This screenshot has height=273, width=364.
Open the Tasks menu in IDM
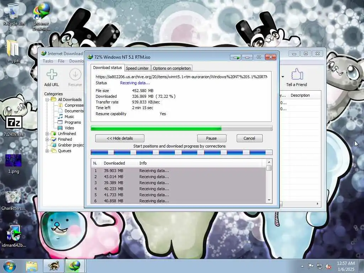[x=48, y=61]
